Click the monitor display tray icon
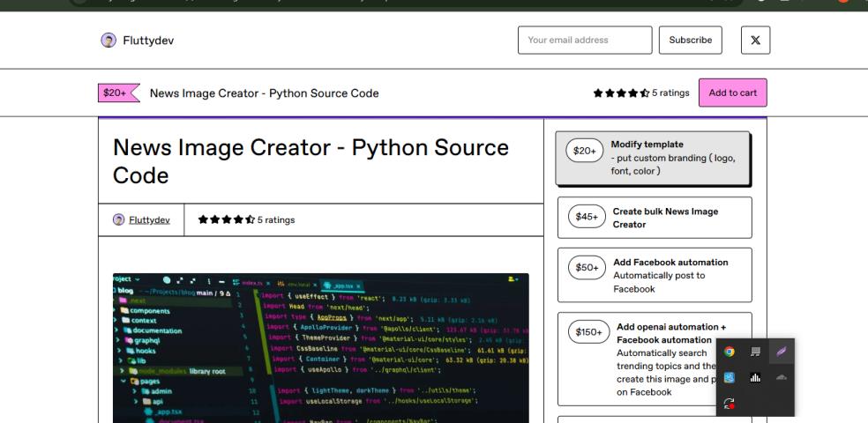868x423 pixels. 754,351
